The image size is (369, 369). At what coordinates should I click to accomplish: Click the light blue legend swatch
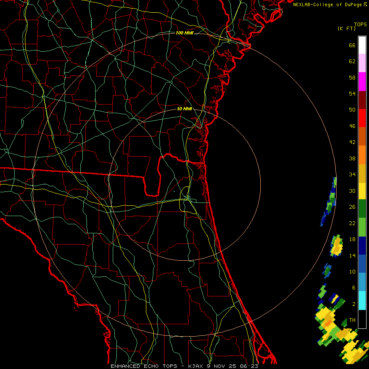(x=362, y=282)
